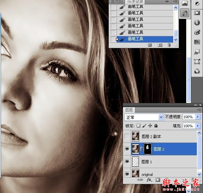203x193 pixels.
Task: Open the Layers panel flyout menu
Action: (199, 110)
